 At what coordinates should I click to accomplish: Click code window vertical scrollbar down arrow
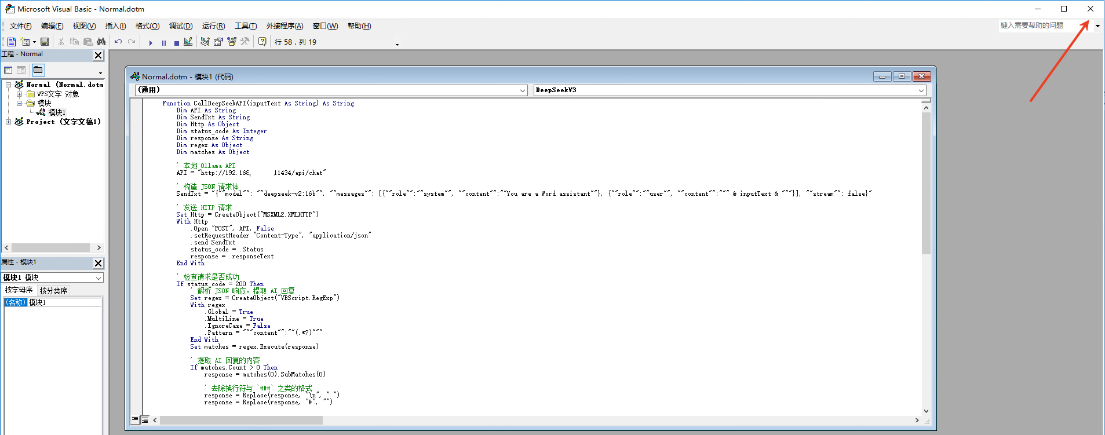coord(926,411)
